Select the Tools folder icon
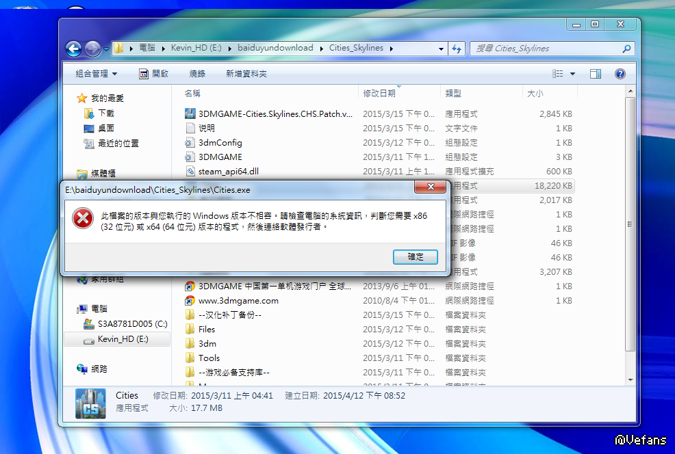This screenshot has height=454, width=675. click(190, 358)
